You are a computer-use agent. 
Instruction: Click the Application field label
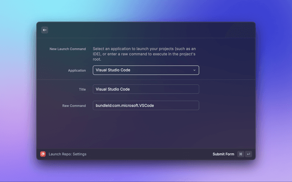pyautogui.click(x=77, y=71)
